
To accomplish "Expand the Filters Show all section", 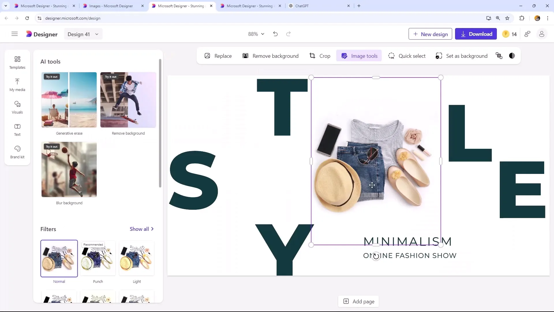I will [x=142, y=229].
